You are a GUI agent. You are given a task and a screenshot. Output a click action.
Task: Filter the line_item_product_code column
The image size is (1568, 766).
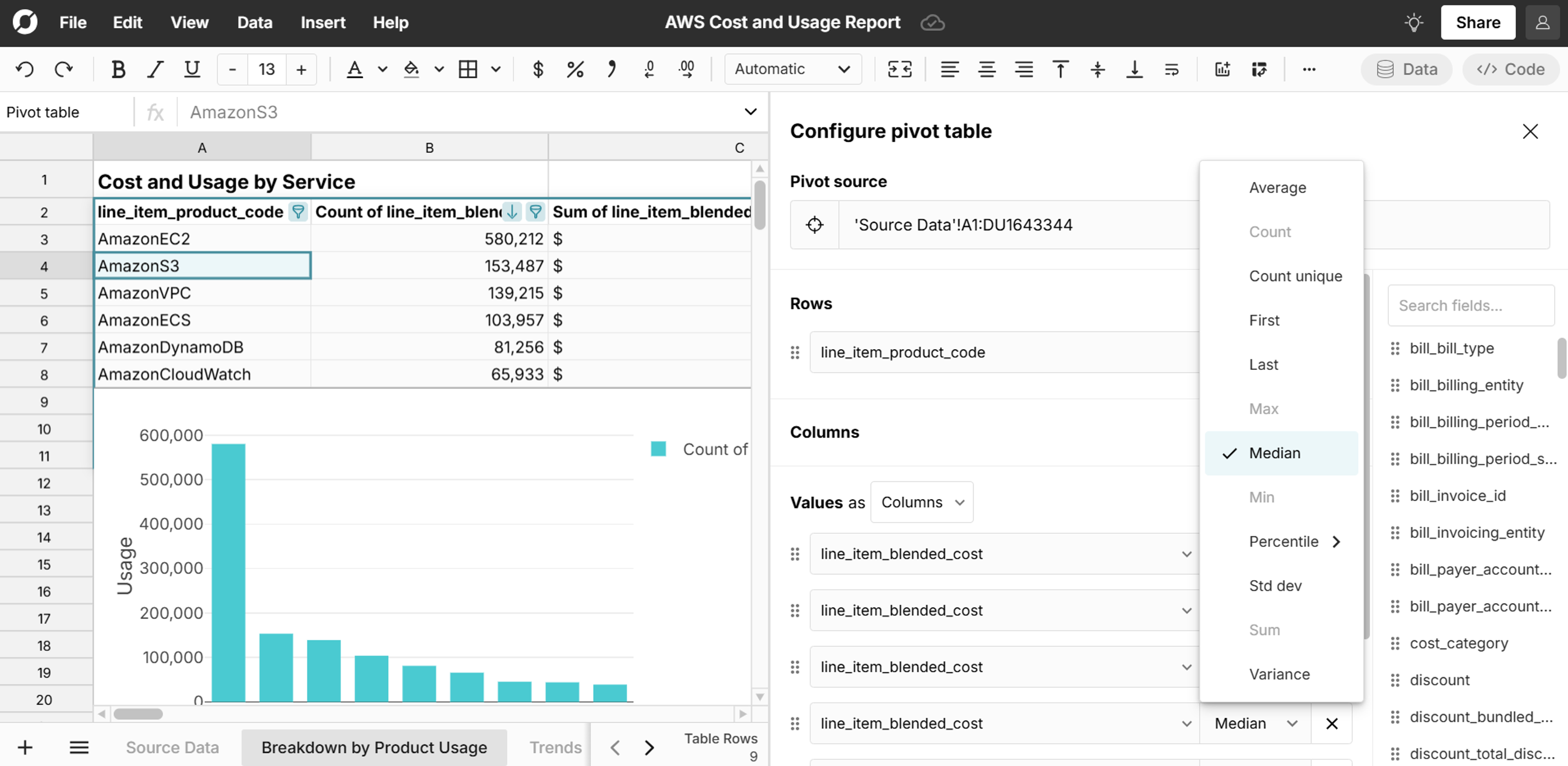(x=298, y=212)
